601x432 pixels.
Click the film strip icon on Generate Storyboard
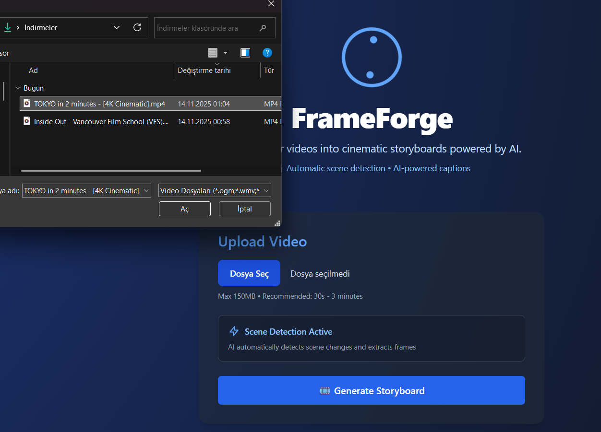[x=325, y=391]
